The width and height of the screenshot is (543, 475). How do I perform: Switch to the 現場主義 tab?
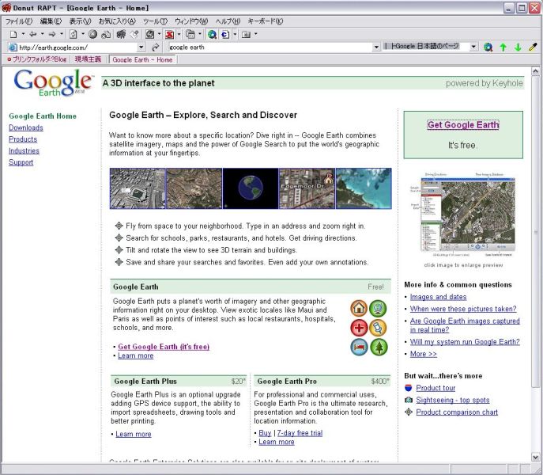(x=88, y=59)
